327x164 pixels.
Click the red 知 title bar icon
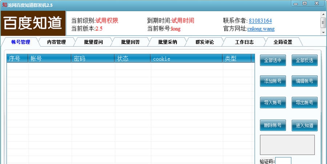(x=4, y=5)
